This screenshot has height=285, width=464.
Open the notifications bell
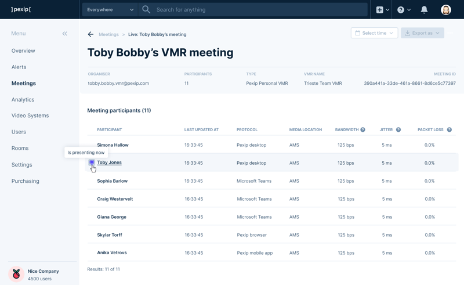pos(424,10)
